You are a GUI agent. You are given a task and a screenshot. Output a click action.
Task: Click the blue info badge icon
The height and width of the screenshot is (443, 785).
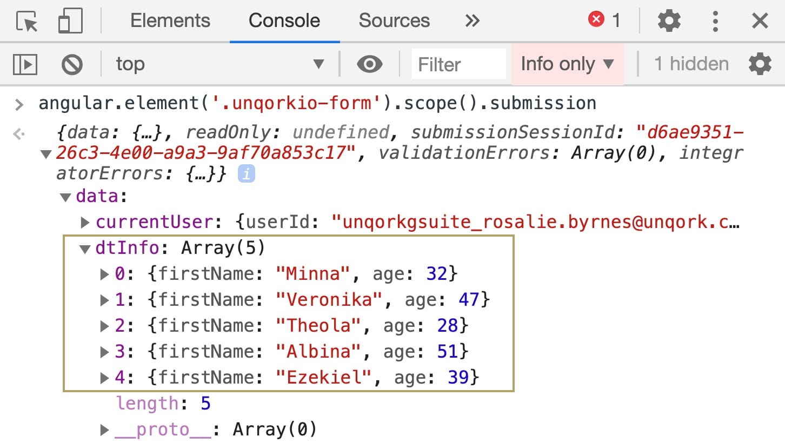[247, 174]
